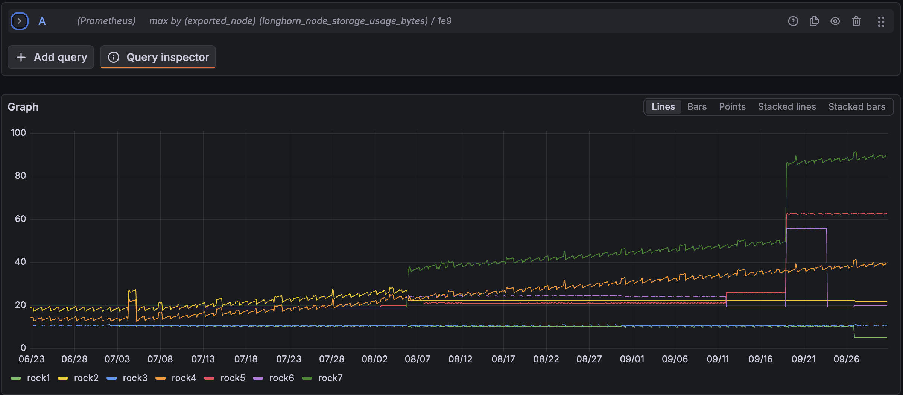Isolate the rock7 series legend label
This screenshot has height=395, width=903.
pyautogui.click(x=330, y=378)
